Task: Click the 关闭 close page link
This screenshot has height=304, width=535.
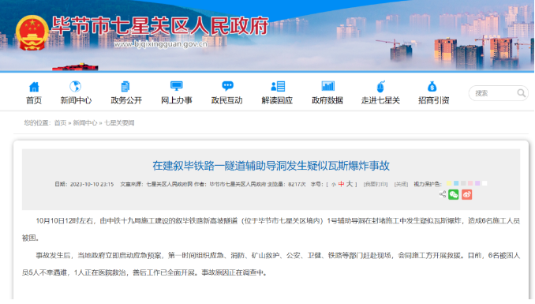Action: pyautogui.click(x=401, y=185)
